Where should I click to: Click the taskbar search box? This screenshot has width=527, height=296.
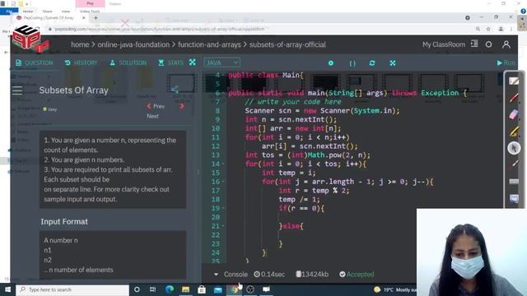(72, 289)
